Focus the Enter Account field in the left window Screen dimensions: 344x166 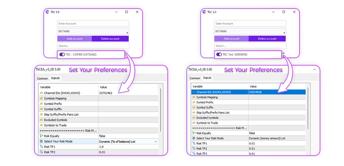click(93, 24)
